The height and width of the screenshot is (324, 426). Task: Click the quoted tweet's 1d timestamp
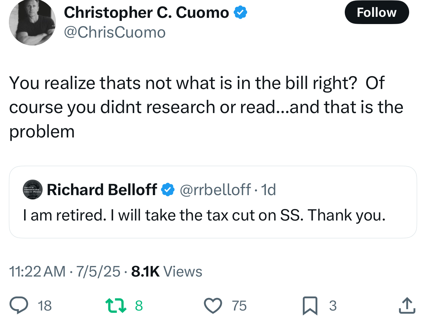[268, 190]
